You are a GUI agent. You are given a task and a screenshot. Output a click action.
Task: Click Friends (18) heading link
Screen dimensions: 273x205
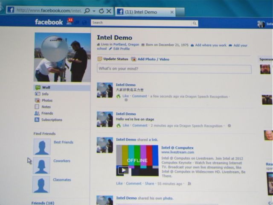point(43,203)
